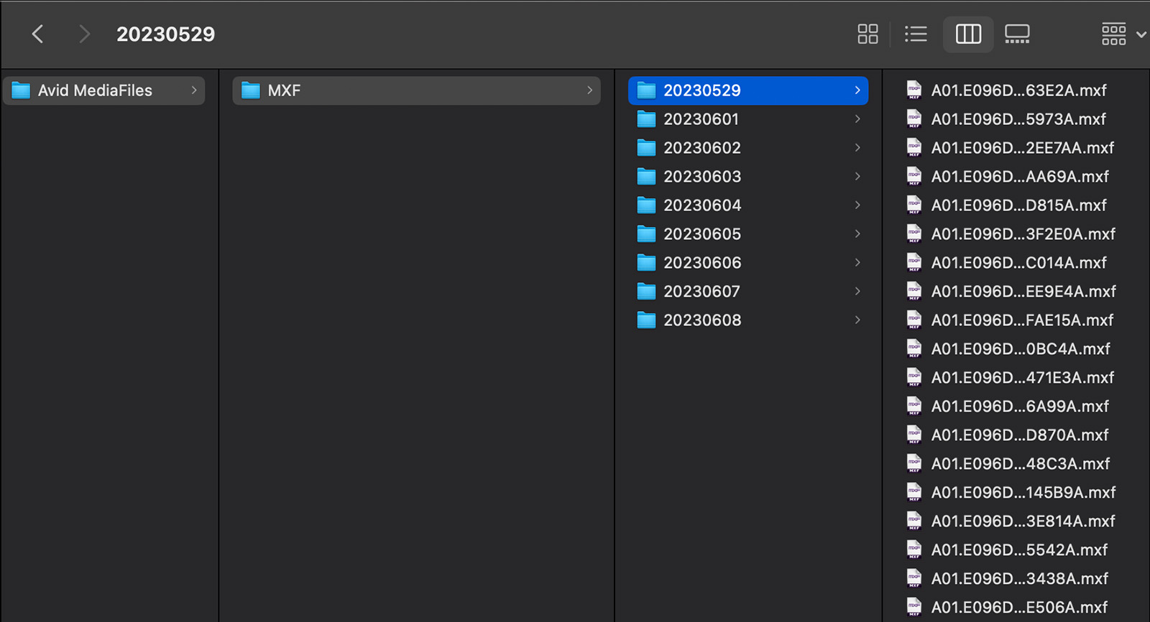Select file A01.E096D...D815A.mxf
This screenshot has height=622, width=1150.
pos(1018,205)
